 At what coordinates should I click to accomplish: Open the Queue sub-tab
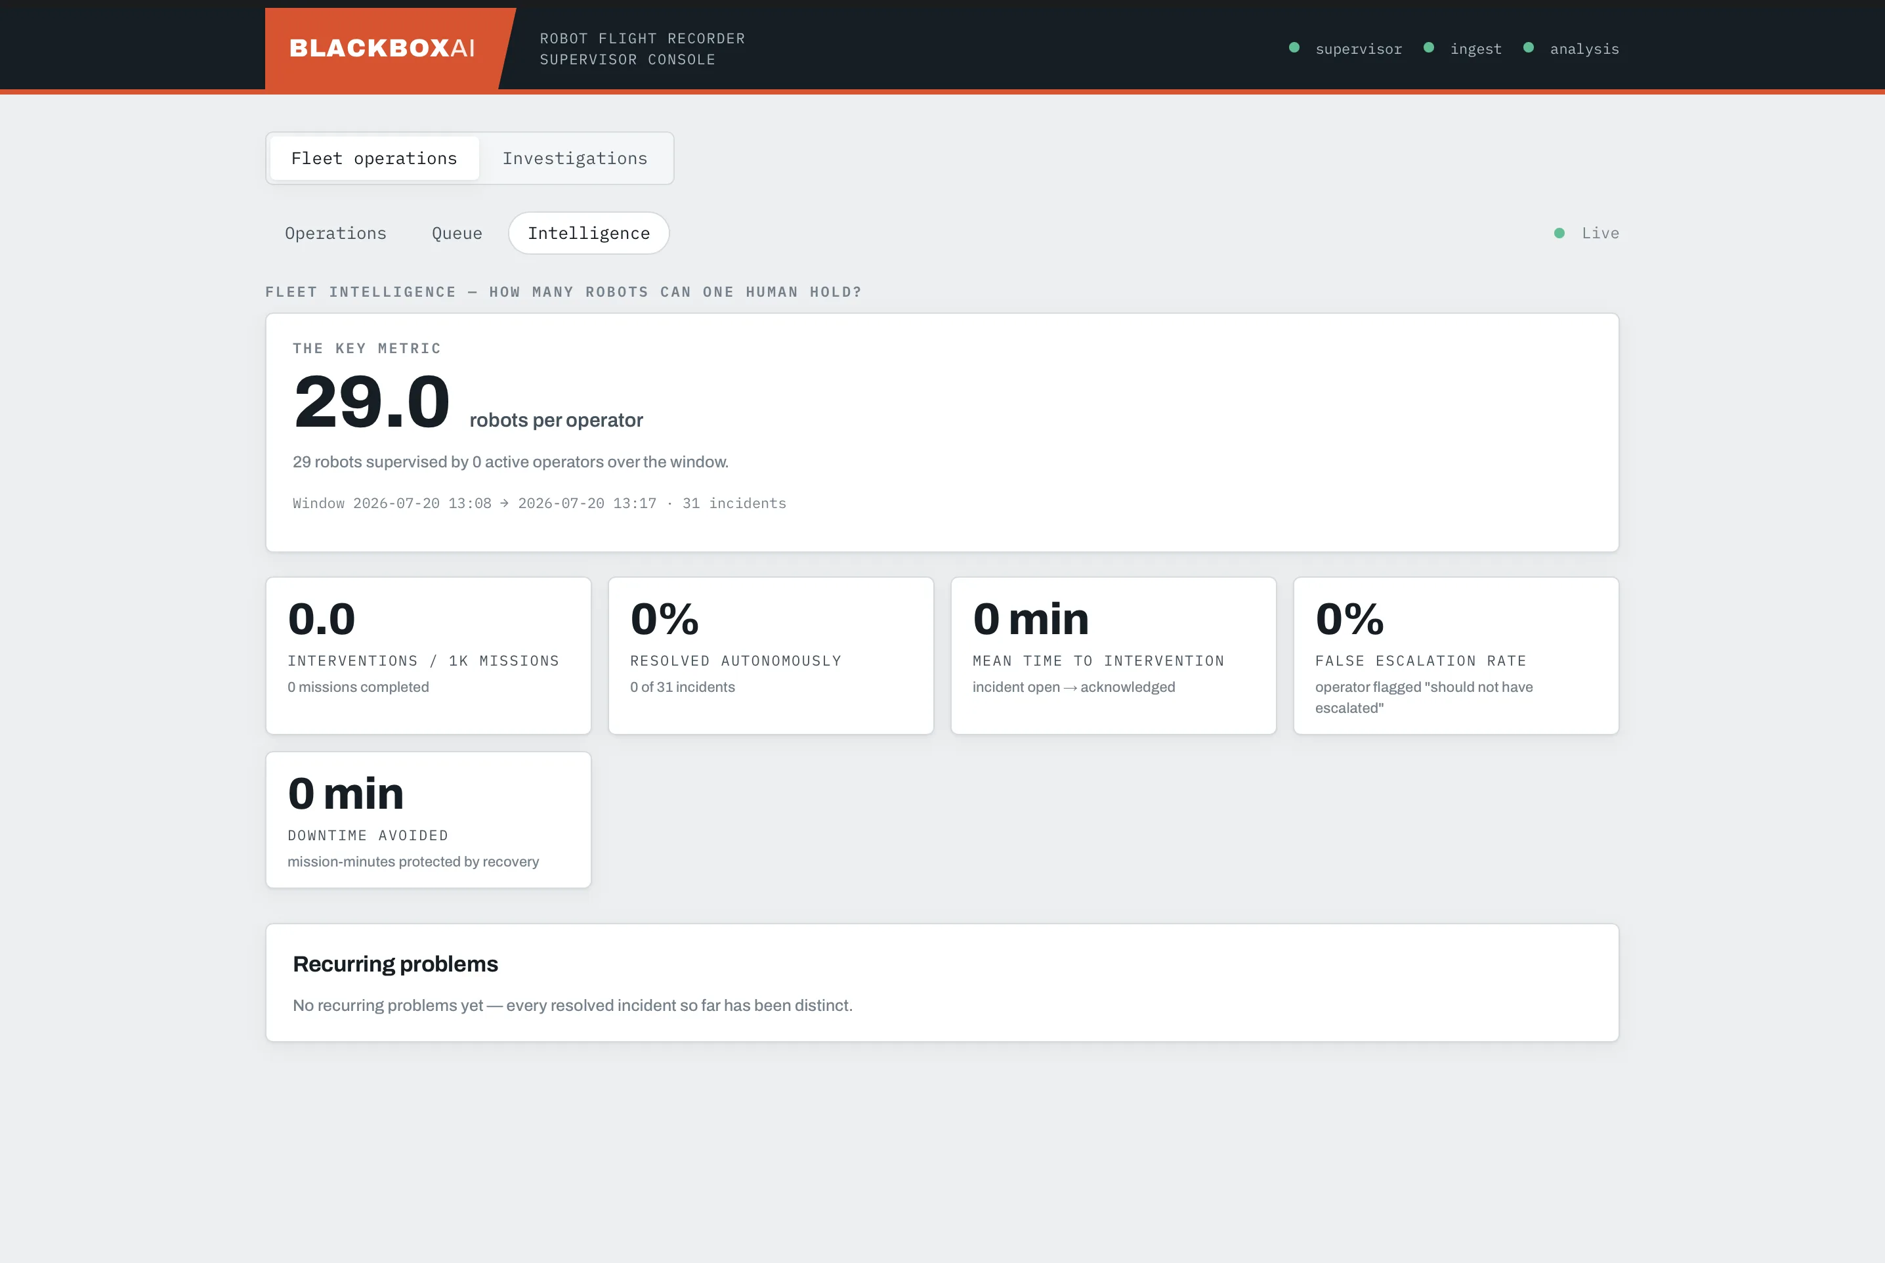pyautogui.click(x=457, y=234)
